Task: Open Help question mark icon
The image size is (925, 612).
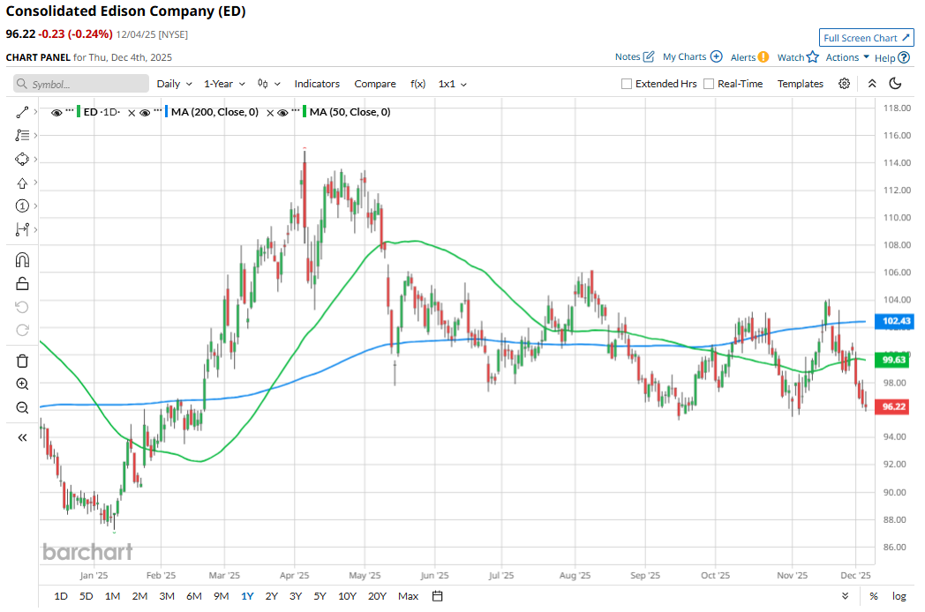Action: point(904,57)
